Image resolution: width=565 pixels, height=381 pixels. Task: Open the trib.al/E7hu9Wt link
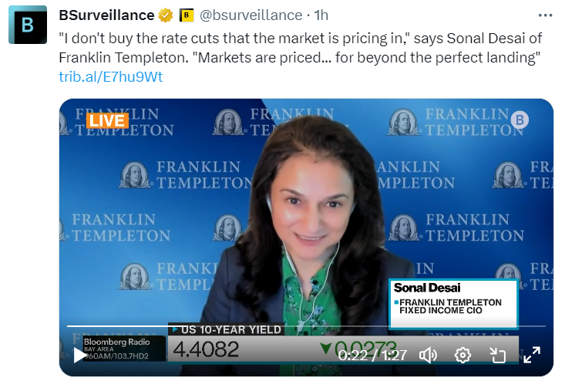click(110, 76)
